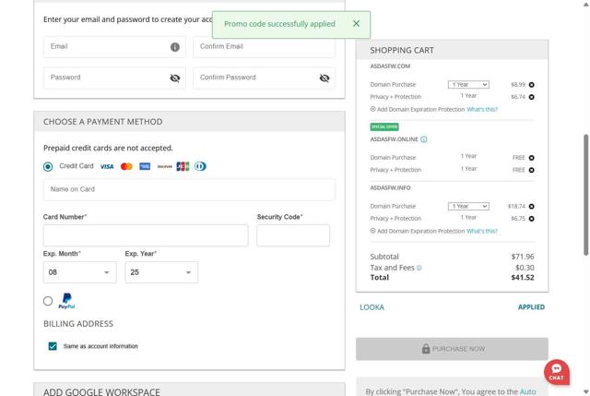Change ASDASFW.COM domain purchase term dropdown
The height and width of the screenshot is (396, 590).
(468, 85)
